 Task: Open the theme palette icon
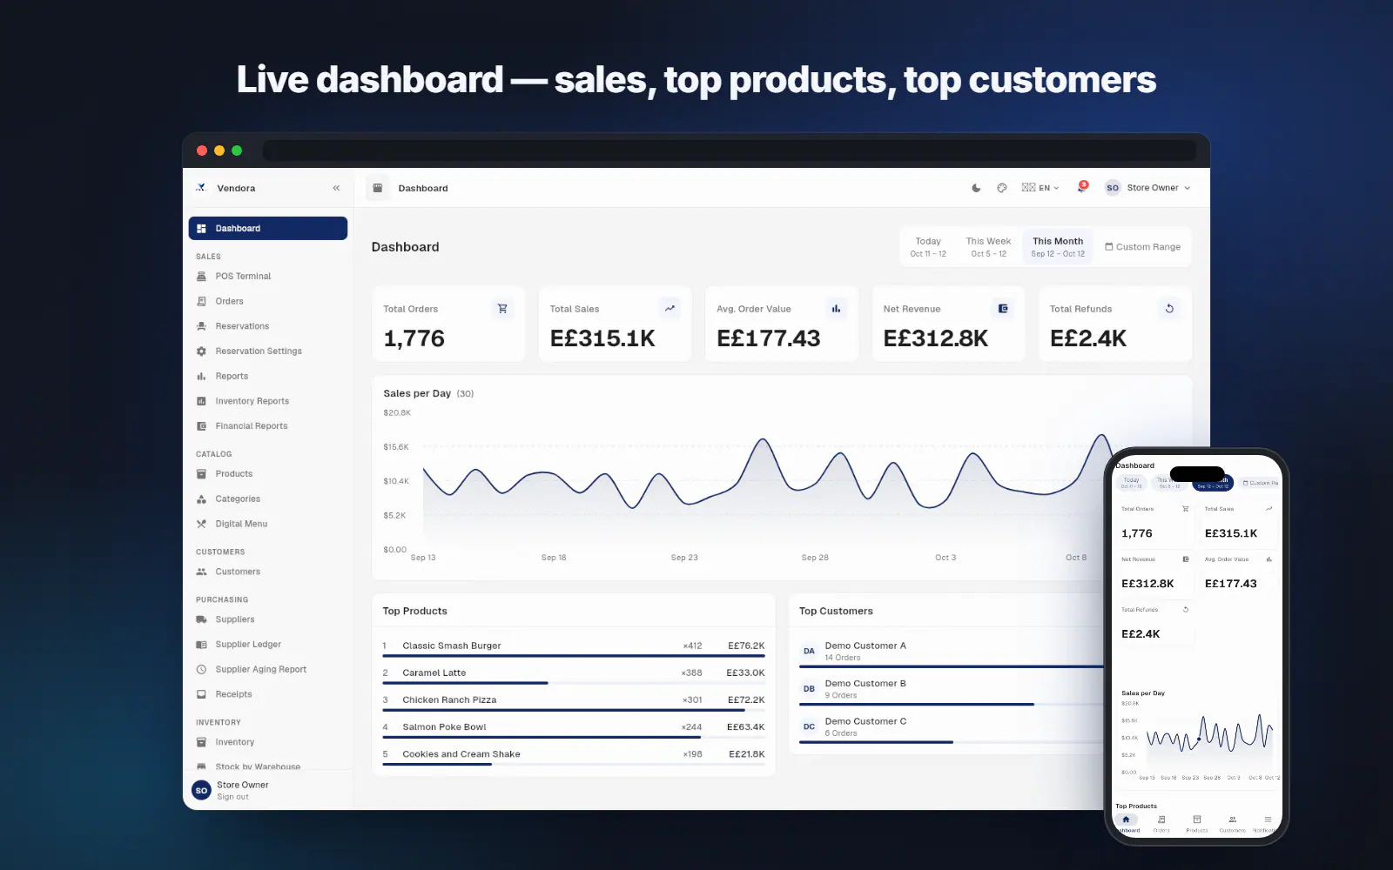(x=1002, y=188)
